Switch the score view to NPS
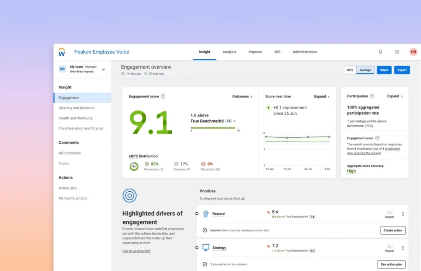The height and width of the screenshot is (271, 421). click(x=350, y=70)
